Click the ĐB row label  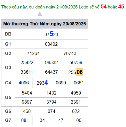[x=8, y=34]
